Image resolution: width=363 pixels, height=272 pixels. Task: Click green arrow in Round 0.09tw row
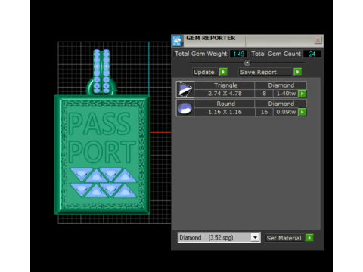pos(302,112)
